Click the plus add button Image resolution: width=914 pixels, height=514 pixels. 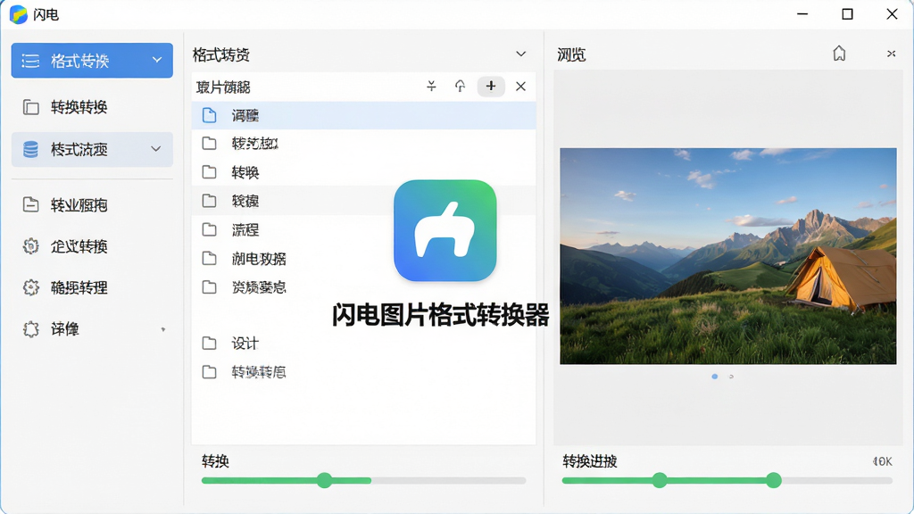point(491,87)
